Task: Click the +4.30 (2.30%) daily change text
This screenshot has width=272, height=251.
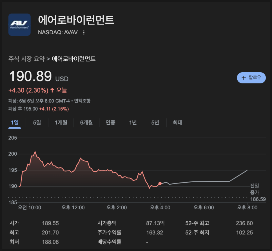Action: point(28,90)
